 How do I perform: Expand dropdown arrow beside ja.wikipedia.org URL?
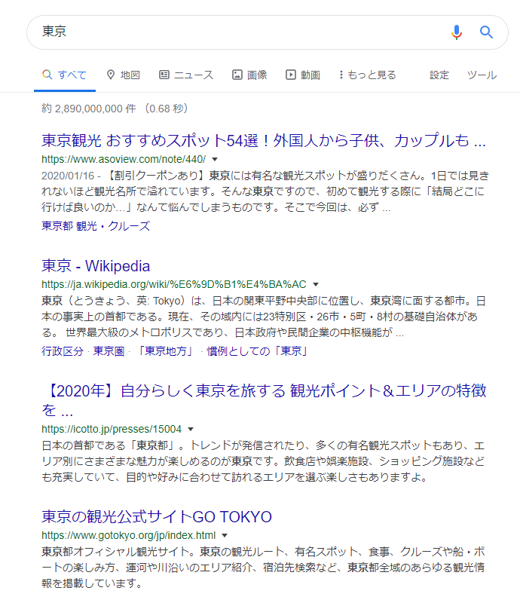point(316,284)
